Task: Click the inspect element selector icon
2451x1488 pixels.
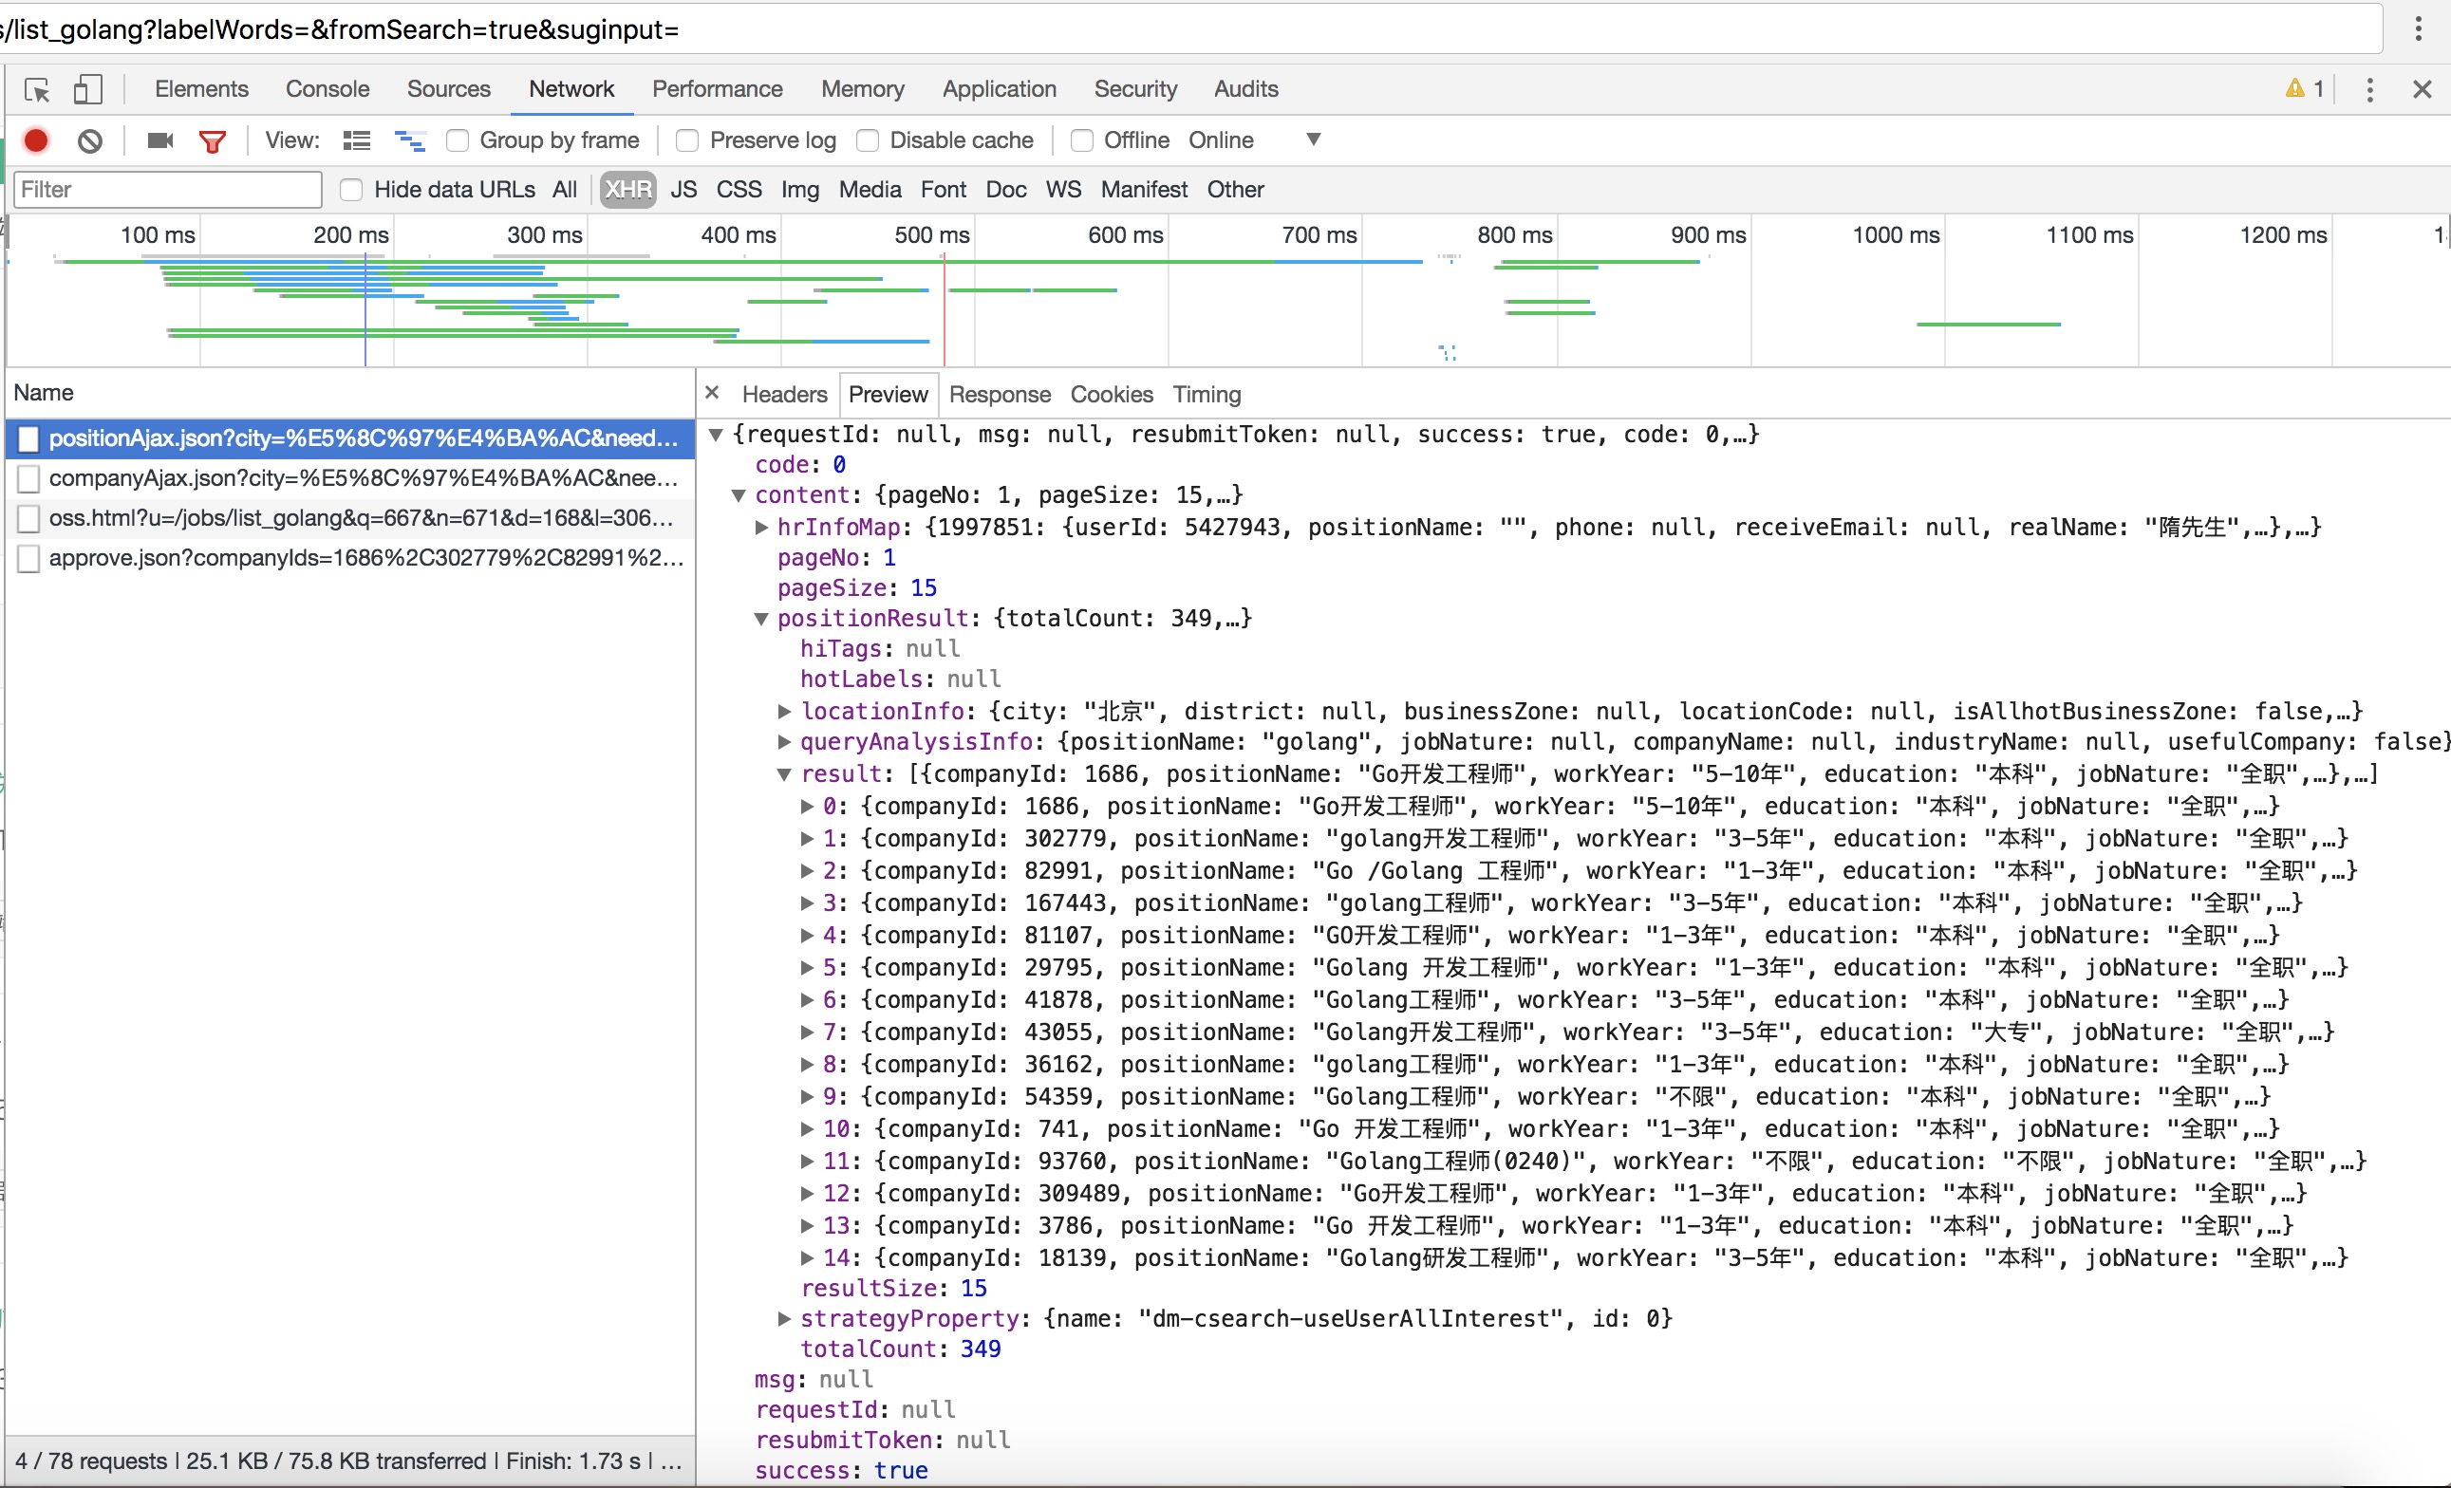Action: (x=37, y=90)
